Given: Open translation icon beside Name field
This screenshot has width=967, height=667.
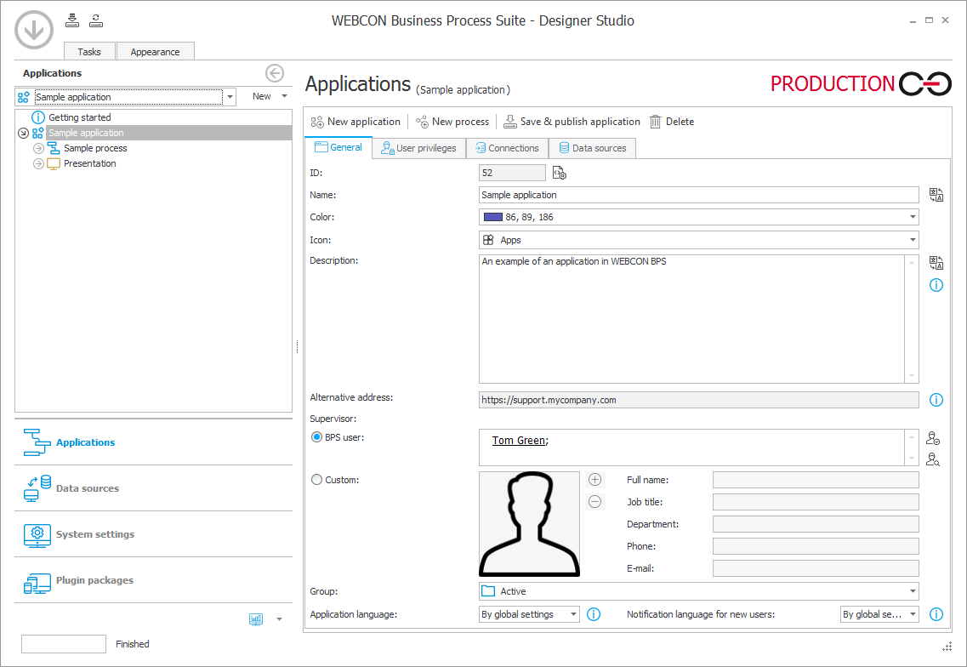Looking at the screenshot, I should [936, 195].
